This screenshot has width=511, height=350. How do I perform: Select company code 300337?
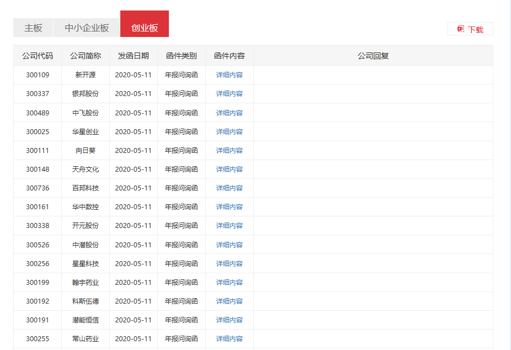[38, 94]
